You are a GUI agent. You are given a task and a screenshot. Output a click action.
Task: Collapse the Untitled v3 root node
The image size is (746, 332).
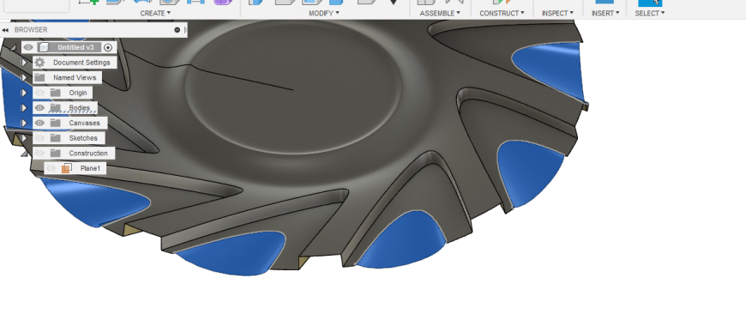[x=14, y=47]
